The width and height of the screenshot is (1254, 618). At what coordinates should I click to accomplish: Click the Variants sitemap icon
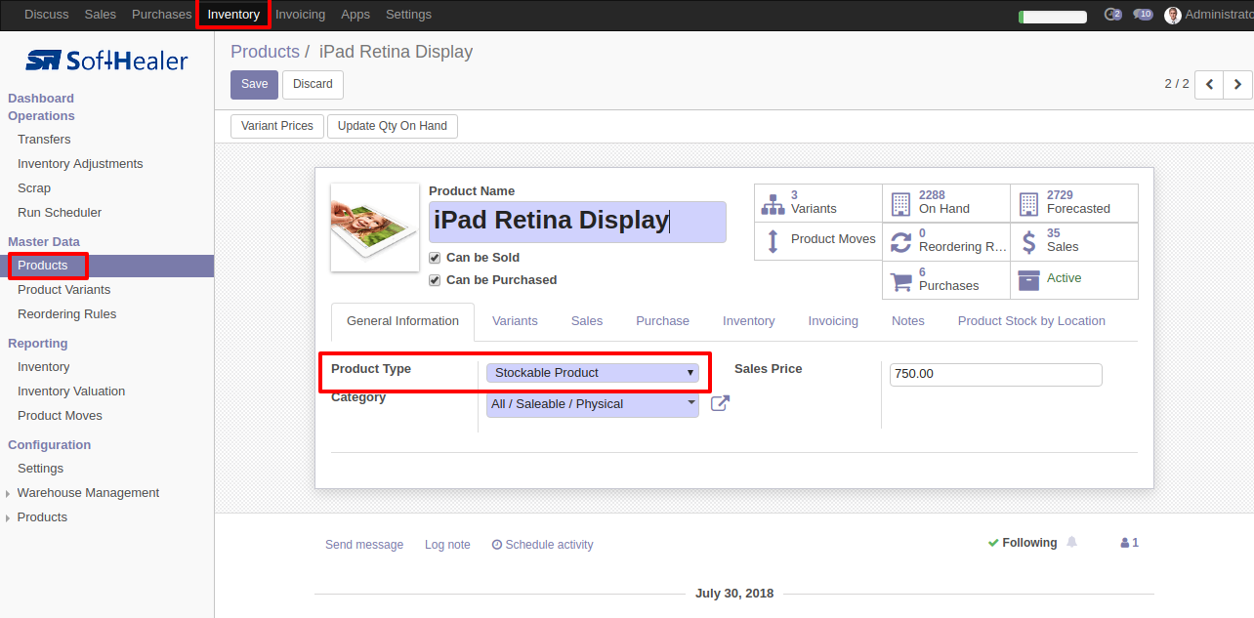(x=773, y=203)
